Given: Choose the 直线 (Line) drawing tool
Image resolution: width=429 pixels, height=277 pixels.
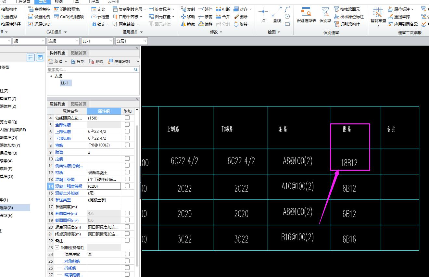Looking at the screenshot, I should [x=277, y=15].
